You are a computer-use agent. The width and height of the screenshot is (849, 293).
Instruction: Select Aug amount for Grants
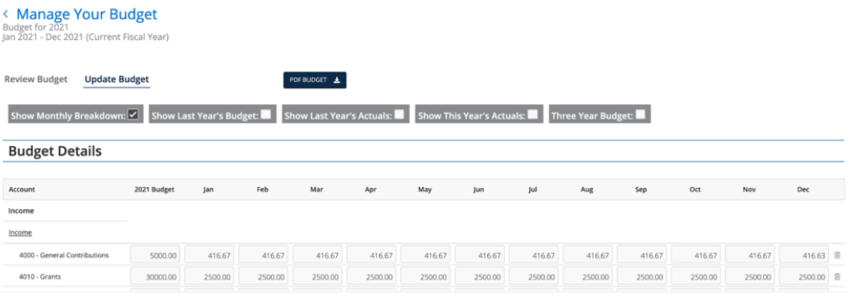[588, 277]
